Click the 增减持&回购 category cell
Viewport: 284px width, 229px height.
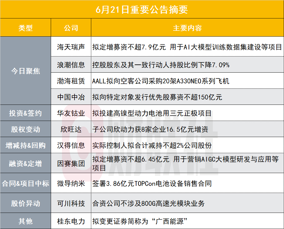pos(26,145)
